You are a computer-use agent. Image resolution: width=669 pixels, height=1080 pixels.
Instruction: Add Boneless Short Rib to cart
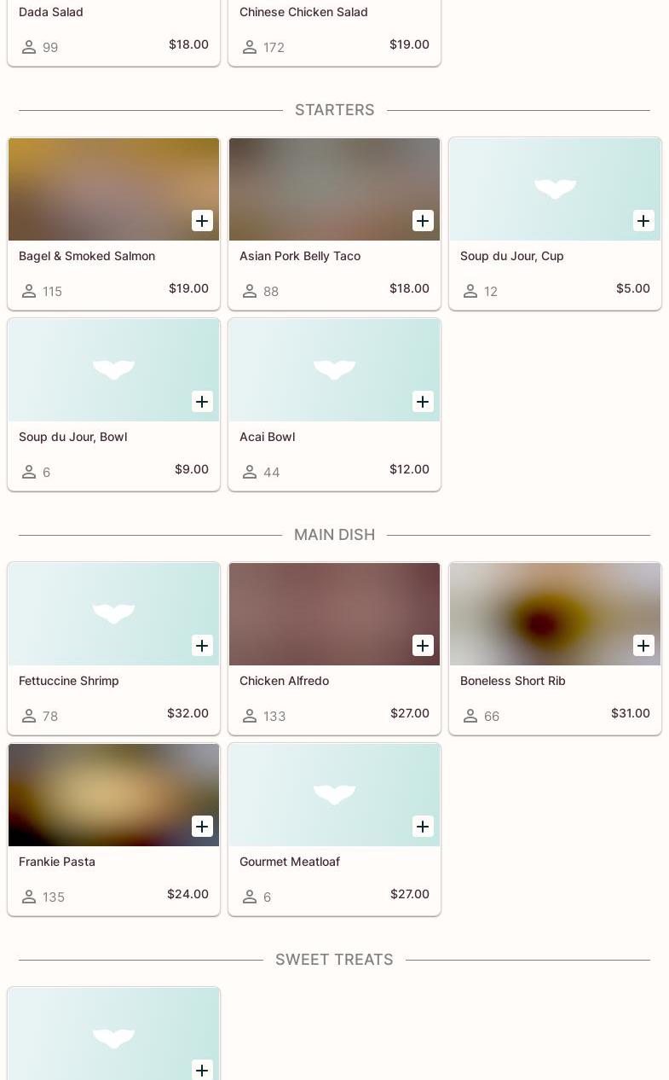(x=643, y=646)
